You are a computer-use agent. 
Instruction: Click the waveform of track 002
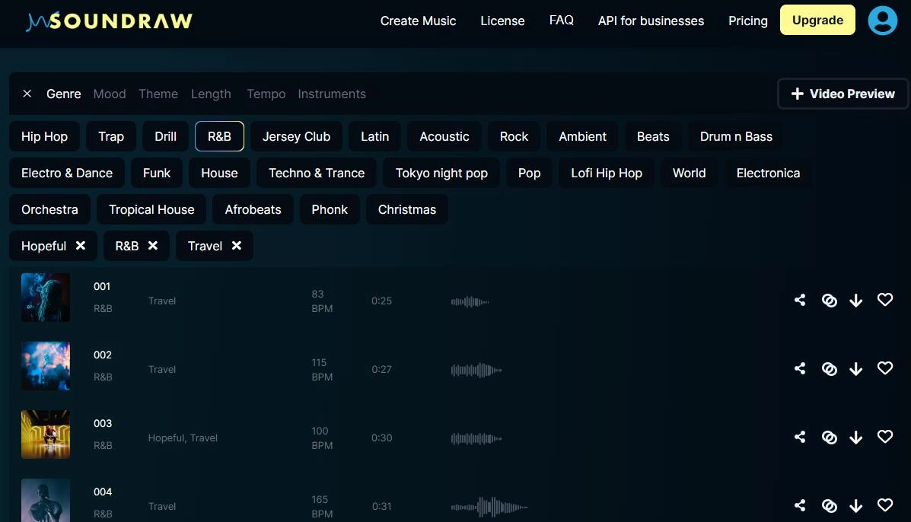tap(476, 371)
